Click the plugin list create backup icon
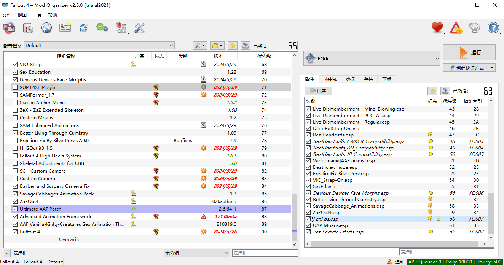This screenshot has height=265, width=504. coord(445,91)
